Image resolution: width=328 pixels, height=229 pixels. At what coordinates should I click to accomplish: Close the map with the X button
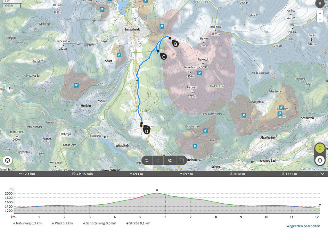point(320,4)
